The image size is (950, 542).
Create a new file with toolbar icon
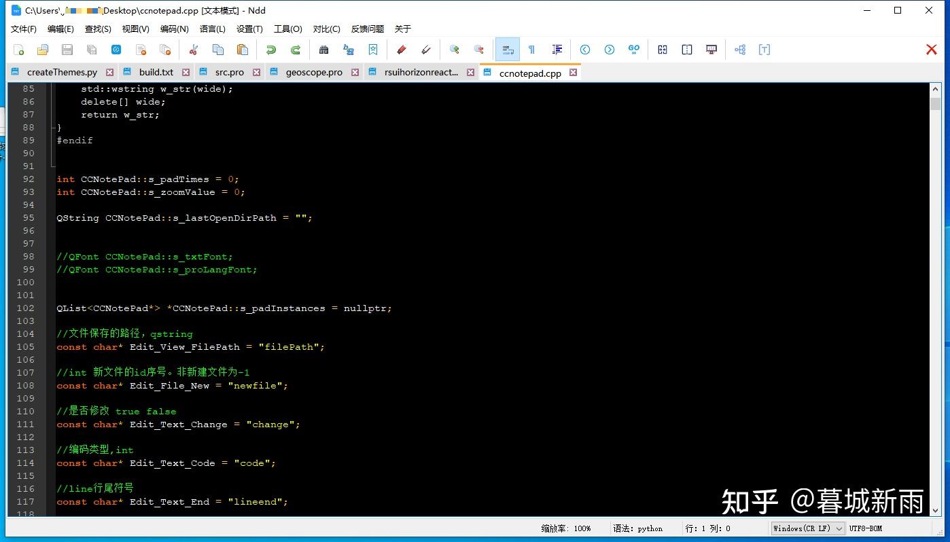(18, 50)
